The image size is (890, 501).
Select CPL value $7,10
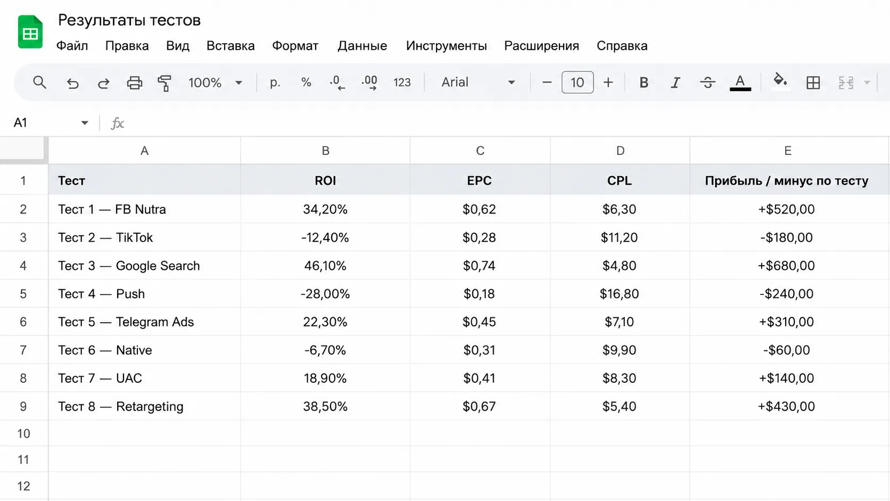click(x=620, y=322)
